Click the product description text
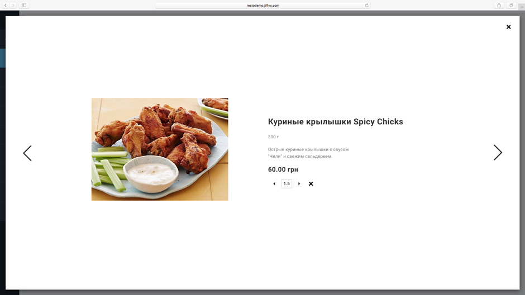The width and height of the screenshot is (525, 295). 308,153
